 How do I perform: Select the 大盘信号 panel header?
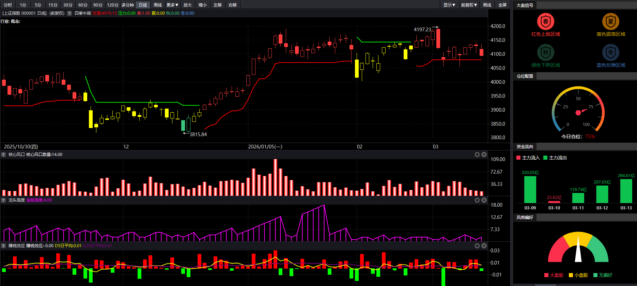(525, 5)
